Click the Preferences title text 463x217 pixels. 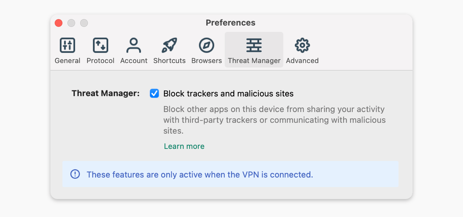pos(230,23)
